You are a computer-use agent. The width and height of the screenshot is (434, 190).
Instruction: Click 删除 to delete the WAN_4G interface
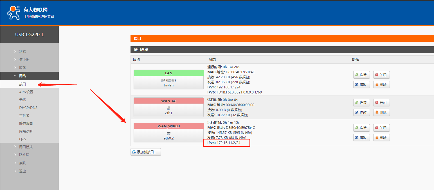[381, 112]
